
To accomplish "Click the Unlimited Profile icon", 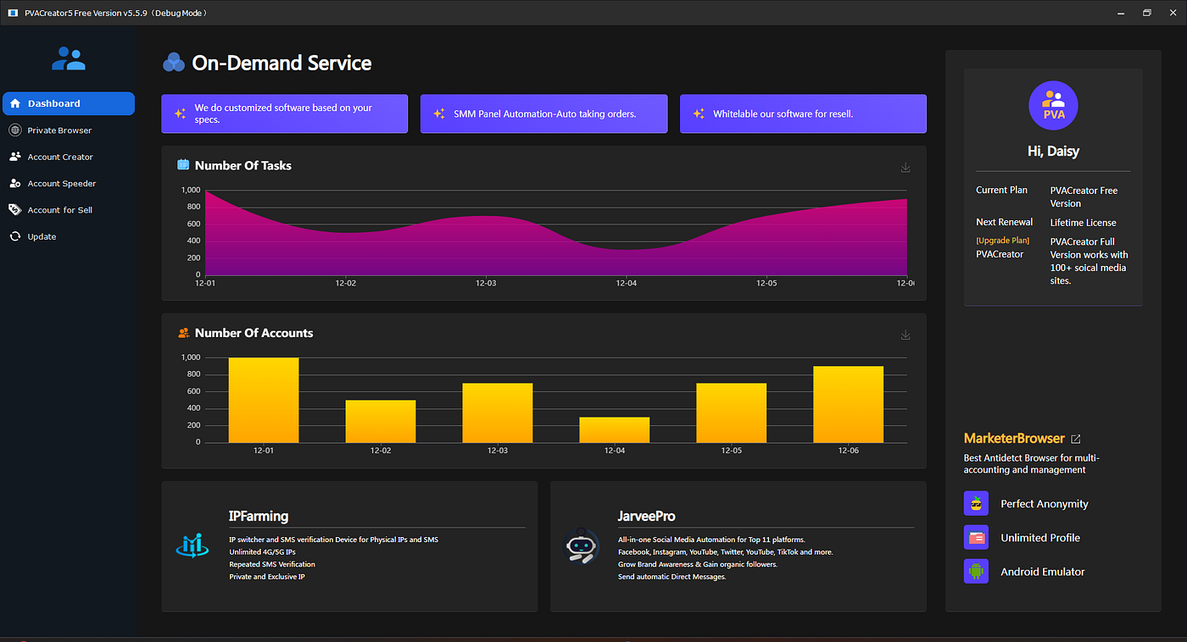I will pyautogui.click(x=977, y=537).
